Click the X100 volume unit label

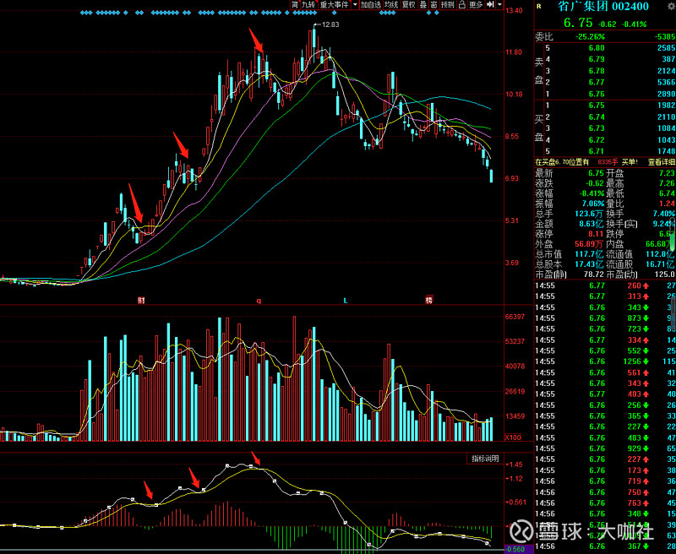[x=513, y=437]
